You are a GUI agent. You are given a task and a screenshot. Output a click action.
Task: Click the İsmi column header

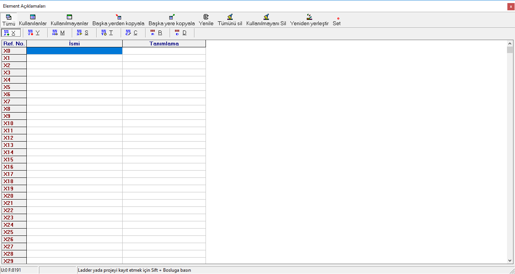coord(74,44)
